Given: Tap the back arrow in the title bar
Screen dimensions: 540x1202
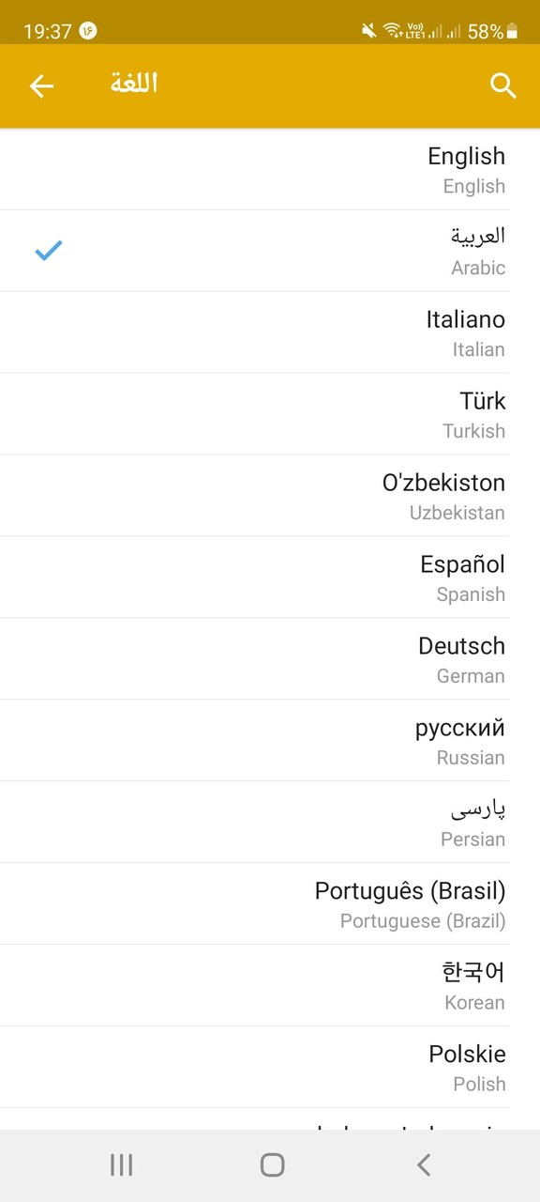Looking at the screenshot, I should (41, 85).
